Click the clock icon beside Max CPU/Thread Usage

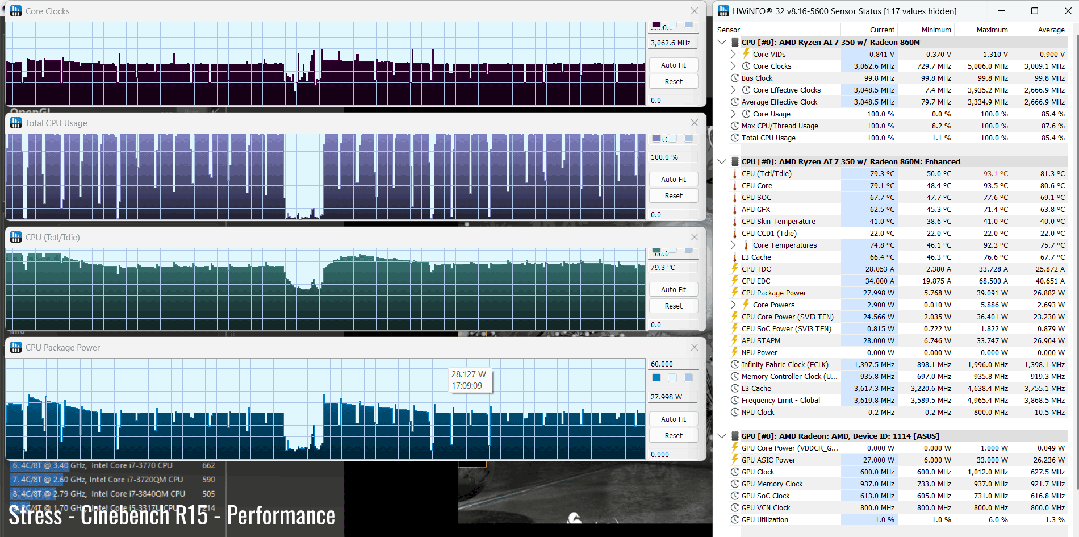coord(735,126)
